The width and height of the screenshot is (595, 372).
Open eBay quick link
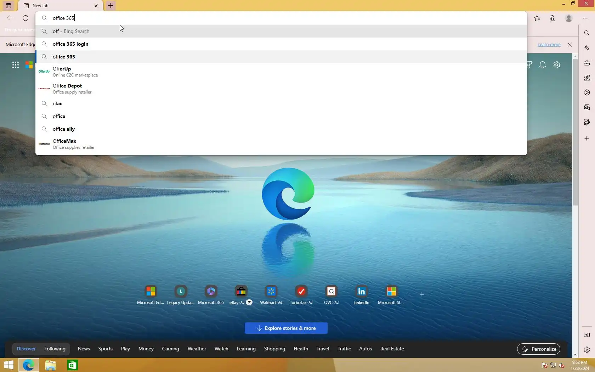[x=241, y=295]
